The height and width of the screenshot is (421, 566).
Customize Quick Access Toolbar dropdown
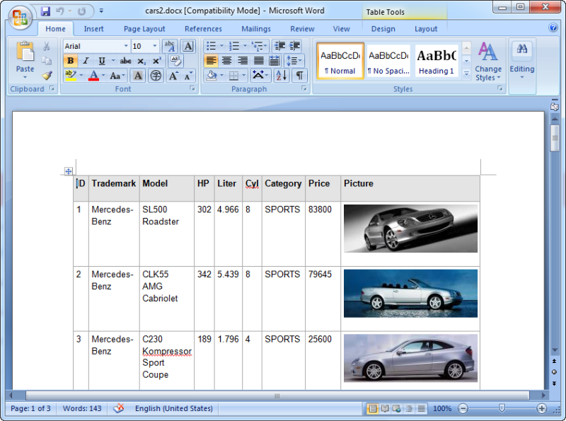click(x=101, y=11)
